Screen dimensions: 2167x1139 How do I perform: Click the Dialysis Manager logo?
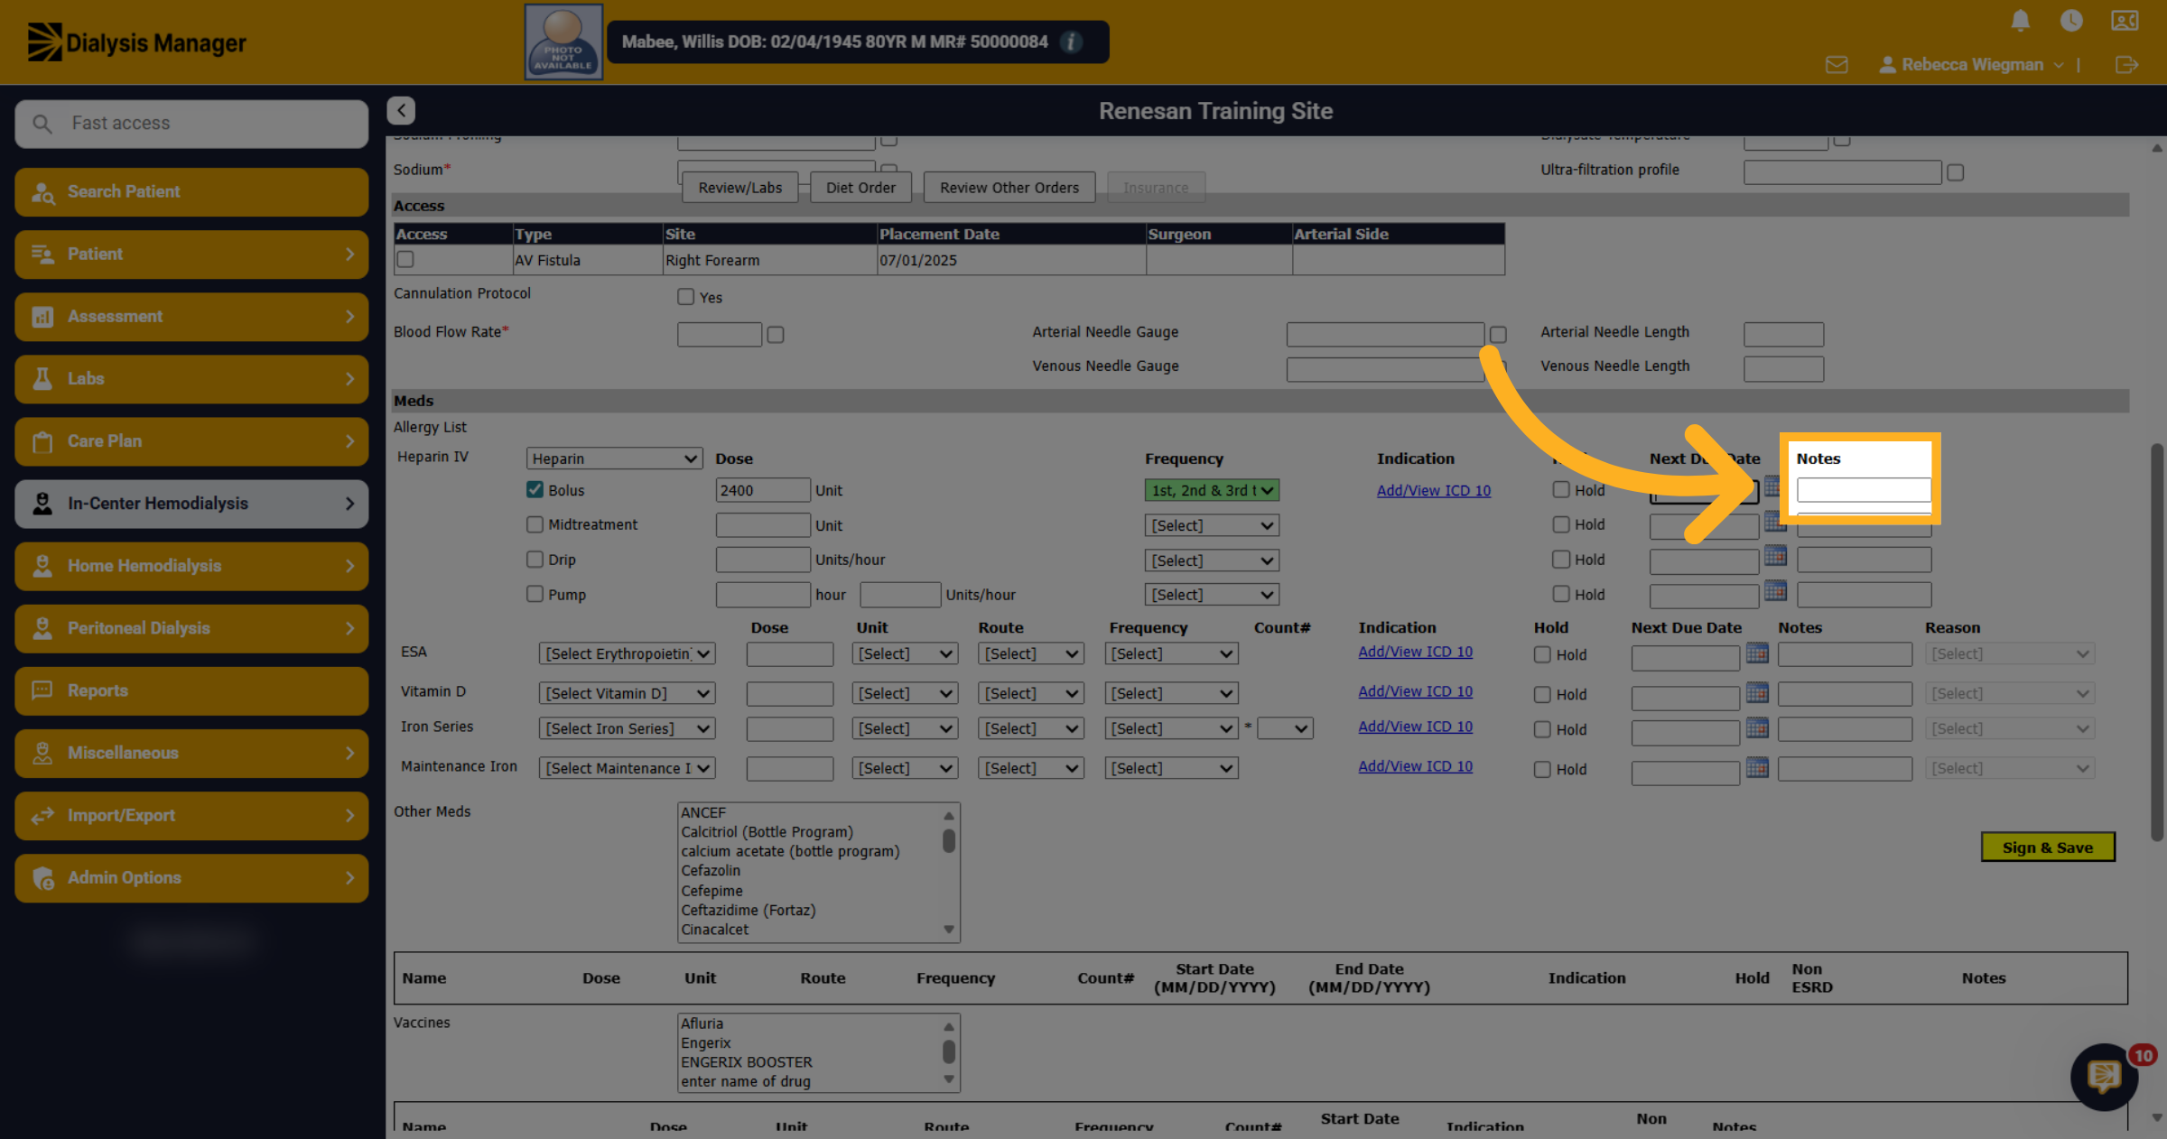tap(136, 42)
